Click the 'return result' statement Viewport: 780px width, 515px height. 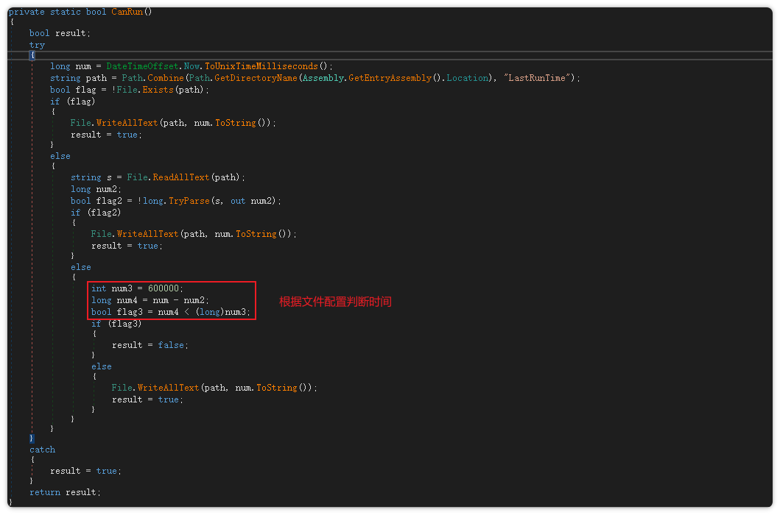pyautogui.click(x=64, y=492)
